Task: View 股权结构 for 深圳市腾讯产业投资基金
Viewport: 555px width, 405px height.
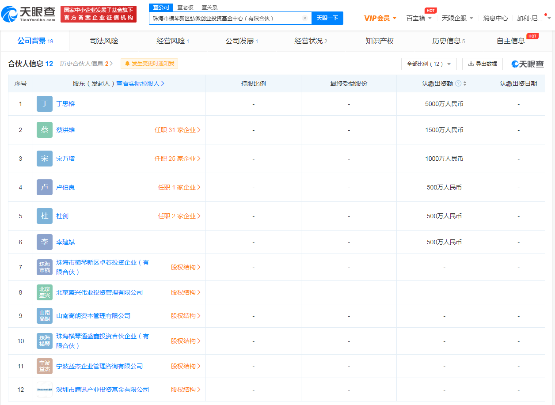Action: (186, 390)
